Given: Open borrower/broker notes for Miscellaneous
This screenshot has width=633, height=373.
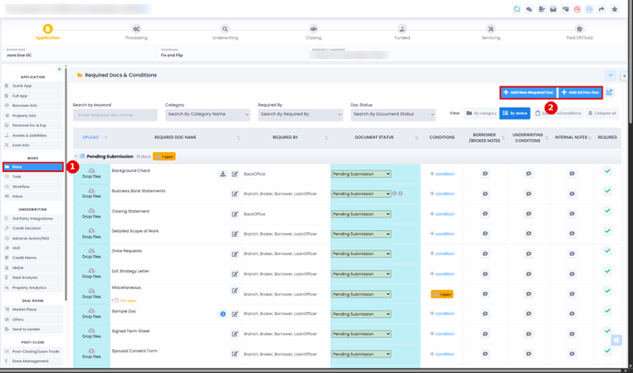Looking at the screenshot, I should click(486, 295).
